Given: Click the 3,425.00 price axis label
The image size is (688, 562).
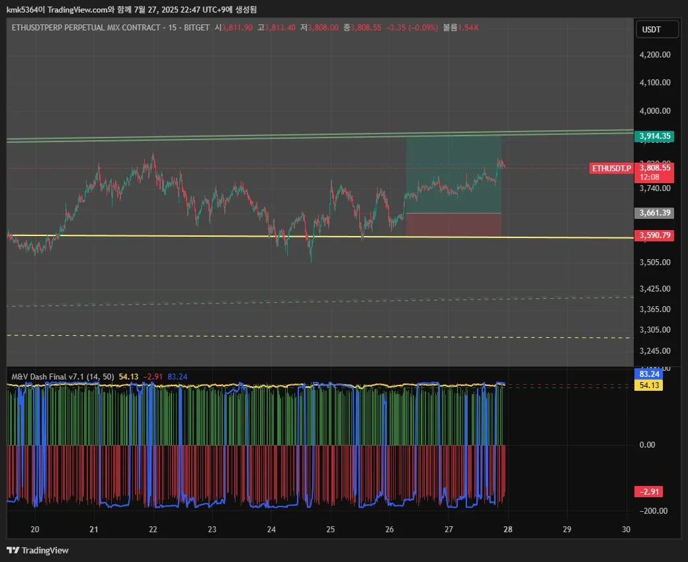Looking at the screenshot, I should (x=655, y=289).
